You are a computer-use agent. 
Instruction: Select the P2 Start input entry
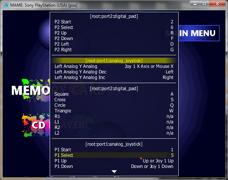[114, 22]
